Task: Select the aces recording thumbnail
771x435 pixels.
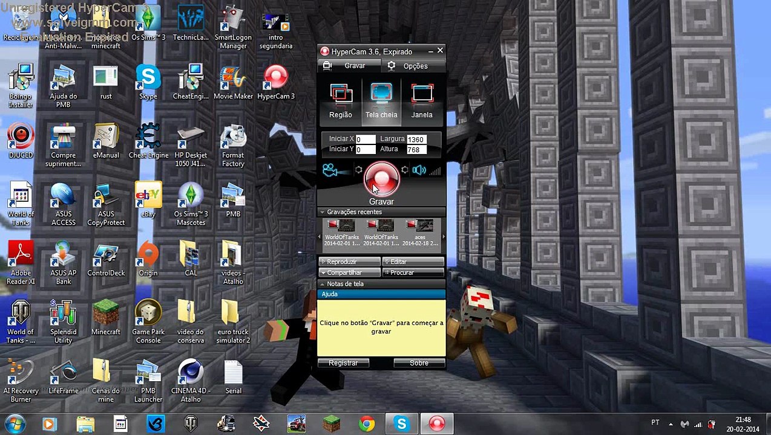Action: coord(420,233)
